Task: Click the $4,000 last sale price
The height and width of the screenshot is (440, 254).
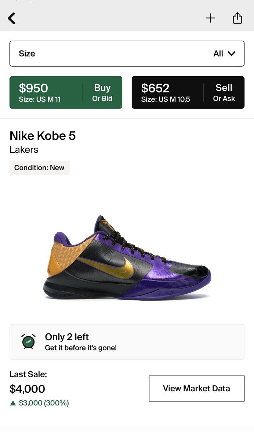Action: (27, 389)
